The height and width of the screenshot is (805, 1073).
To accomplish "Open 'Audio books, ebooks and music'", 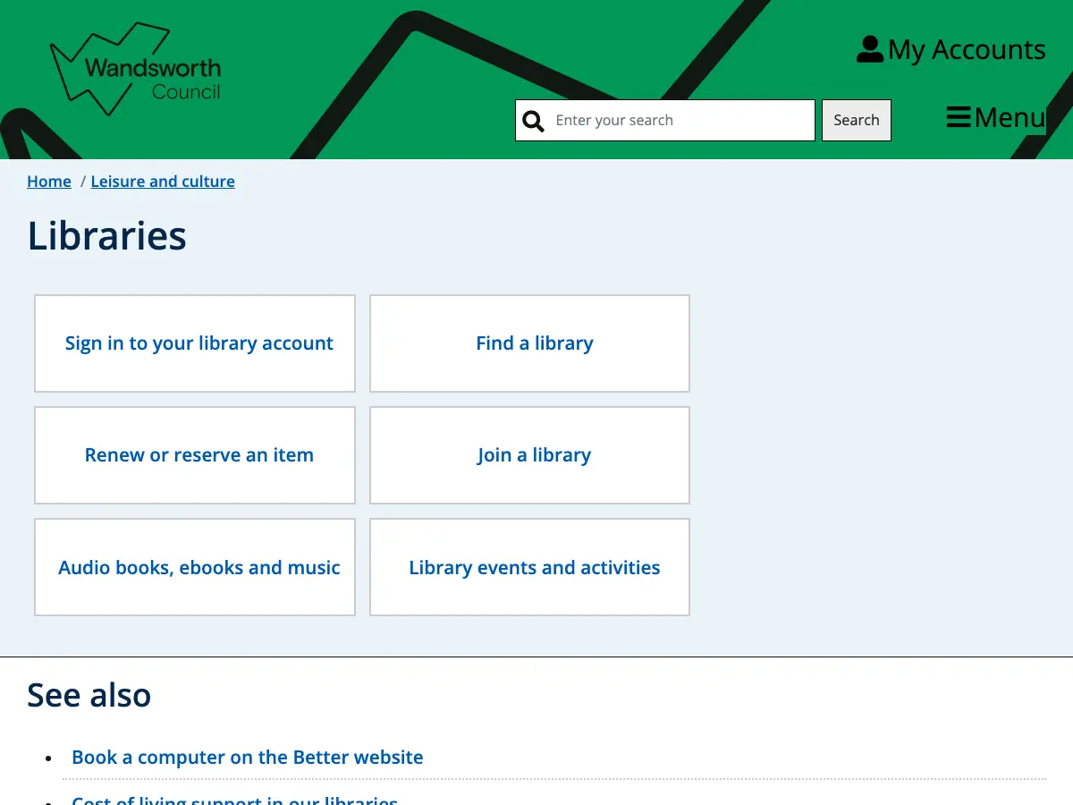I will tap(195, 567).
